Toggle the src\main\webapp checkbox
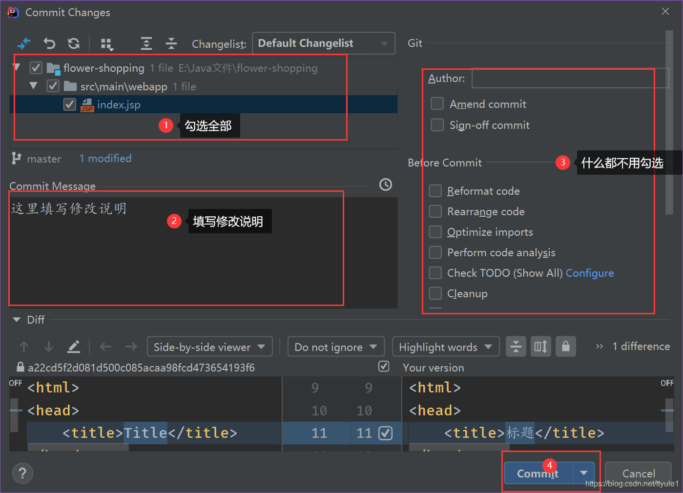 53,86
